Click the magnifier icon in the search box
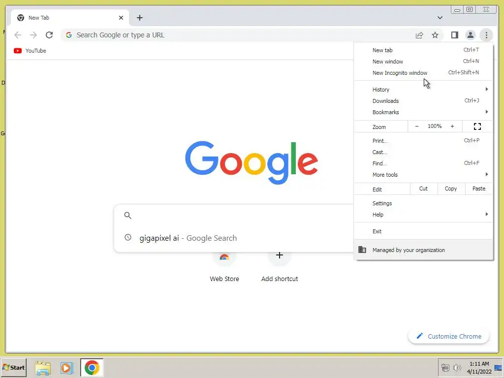The width and height of the screenshot is (504, 378). 128,216
